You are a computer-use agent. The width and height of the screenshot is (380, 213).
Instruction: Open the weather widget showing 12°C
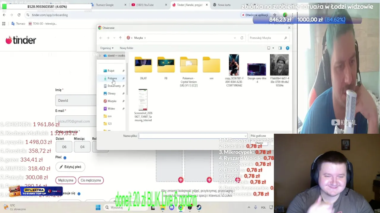coord(15,207)
